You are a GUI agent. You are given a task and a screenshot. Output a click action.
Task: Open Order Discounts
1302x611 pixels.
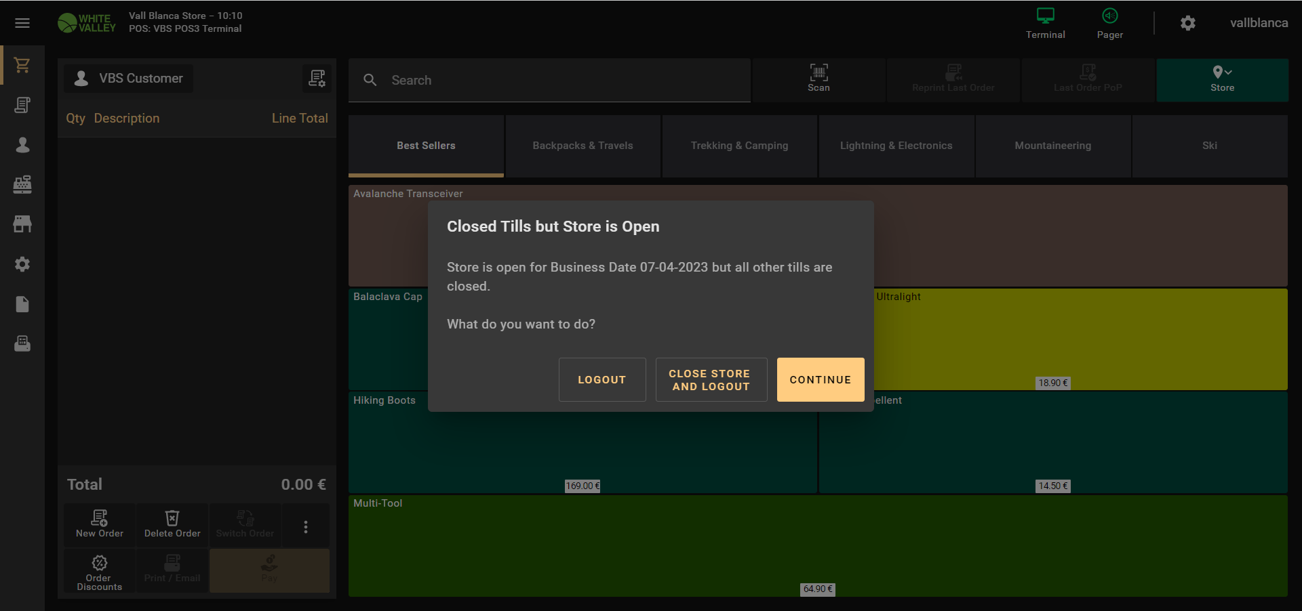[x=100, y=571]
